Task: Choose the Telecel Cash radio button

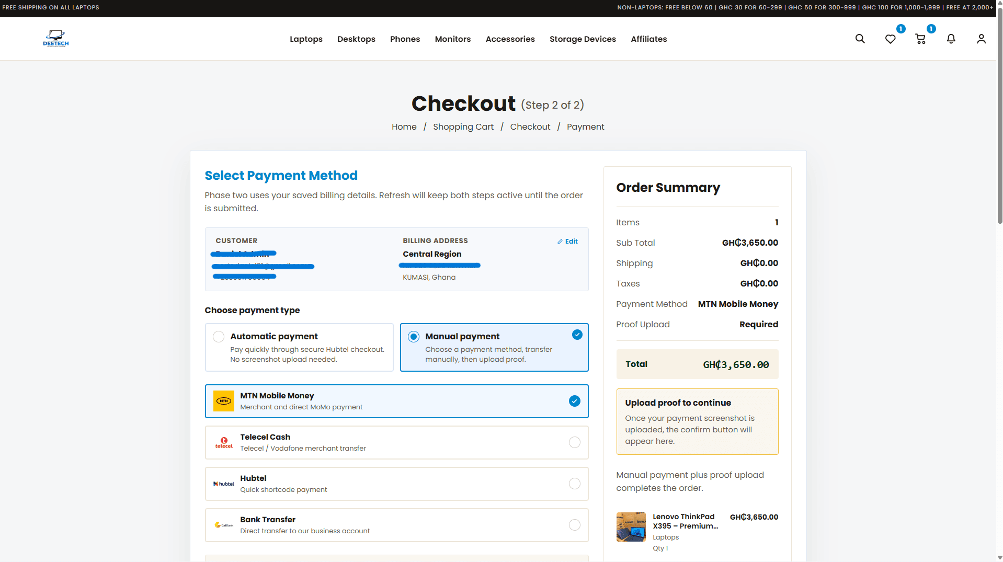Action: point(574,442)
